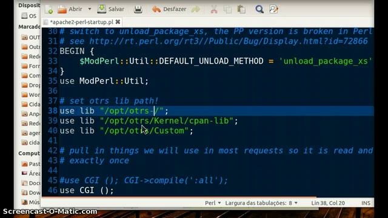The image size is (388, 218).
Task: Open the Largura das tabulações dropdown
Action: click(261, 203)
